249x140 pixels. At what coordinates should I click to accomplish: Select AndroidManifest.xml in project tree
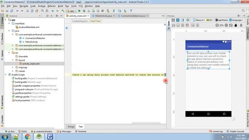tap(29, 27)
